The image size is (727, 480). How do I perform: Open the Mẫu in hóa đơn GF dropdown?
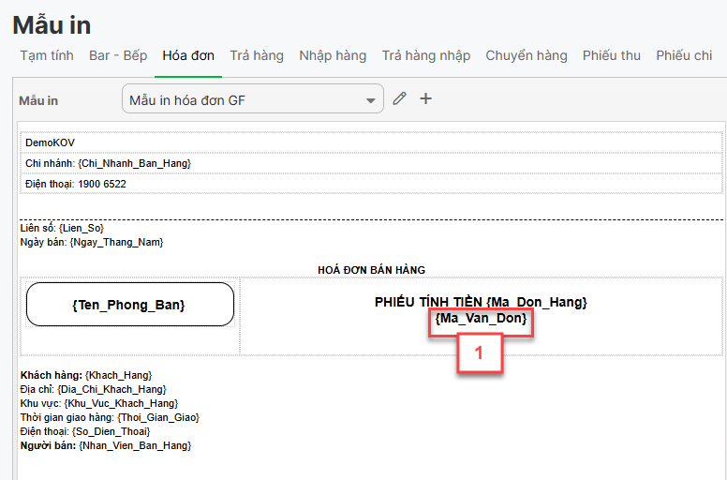253,98
